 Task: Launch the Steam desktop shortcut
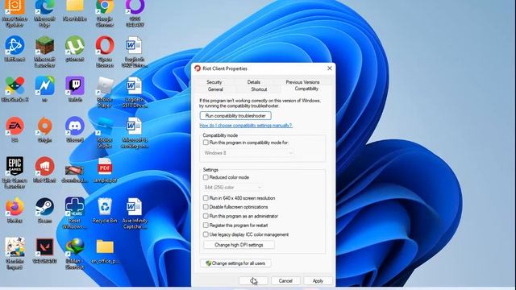[x=45, y=207]
